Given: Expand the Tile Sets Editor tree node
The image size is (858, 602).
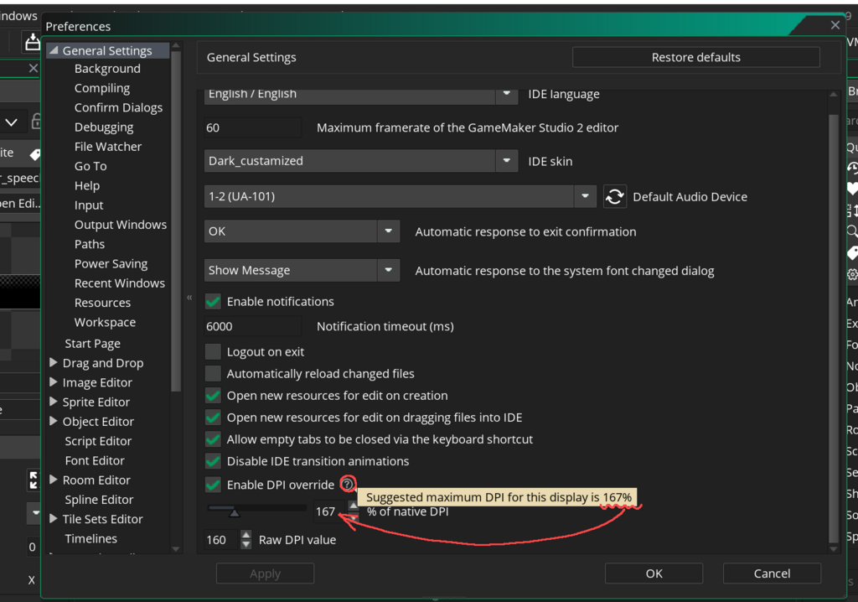Looking at the screenshot, I should pyautogui.click(x=53, y=518).
